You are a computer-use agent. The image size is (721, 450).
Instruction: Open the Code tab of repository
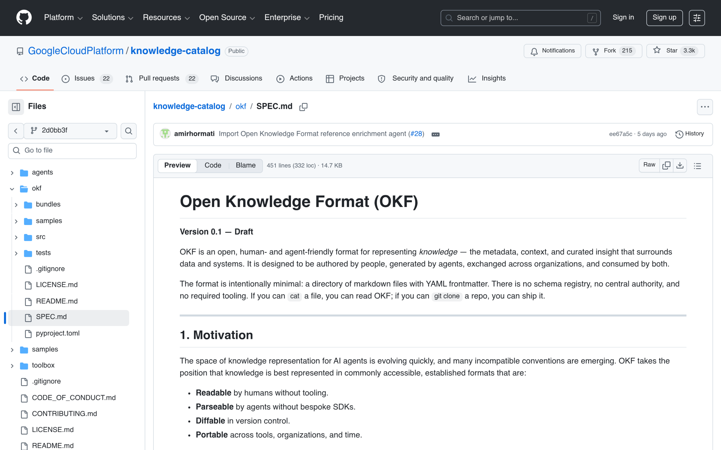pyautogui.click(x=35, y=78)
